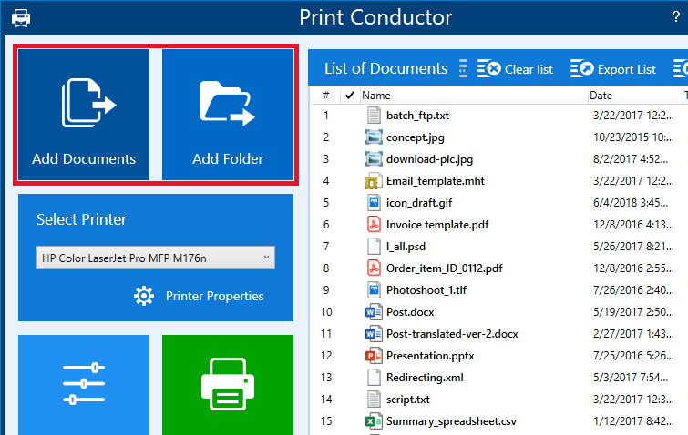Screen dimensions: 688x435
Task: Open the Add Folder tile
Action: point(228,115)
